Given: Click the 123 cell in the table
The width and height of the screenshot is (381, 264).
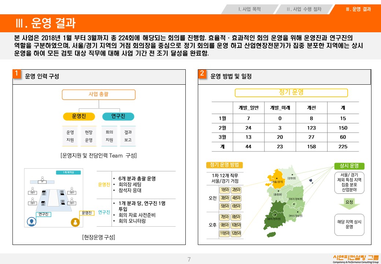Looking at the screenshot, I should 311,128.
